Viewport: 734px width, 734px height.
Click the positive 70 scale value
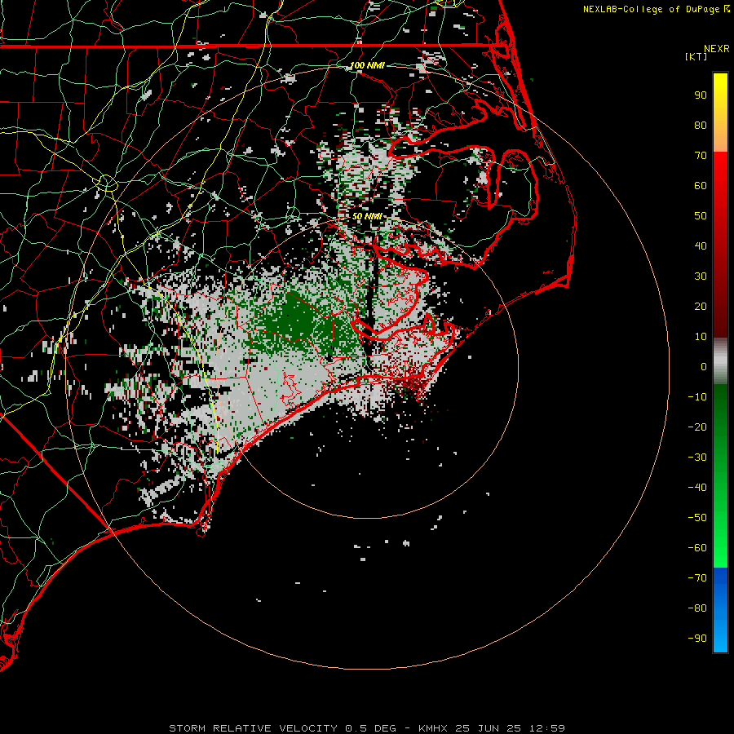(701, 156)
